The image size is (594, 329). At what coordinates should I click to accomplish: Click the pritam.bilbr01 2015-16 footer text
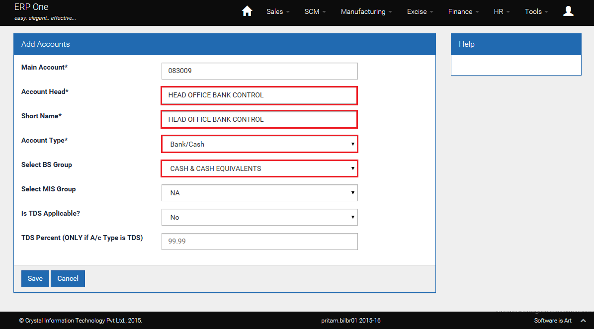point(351,321)
